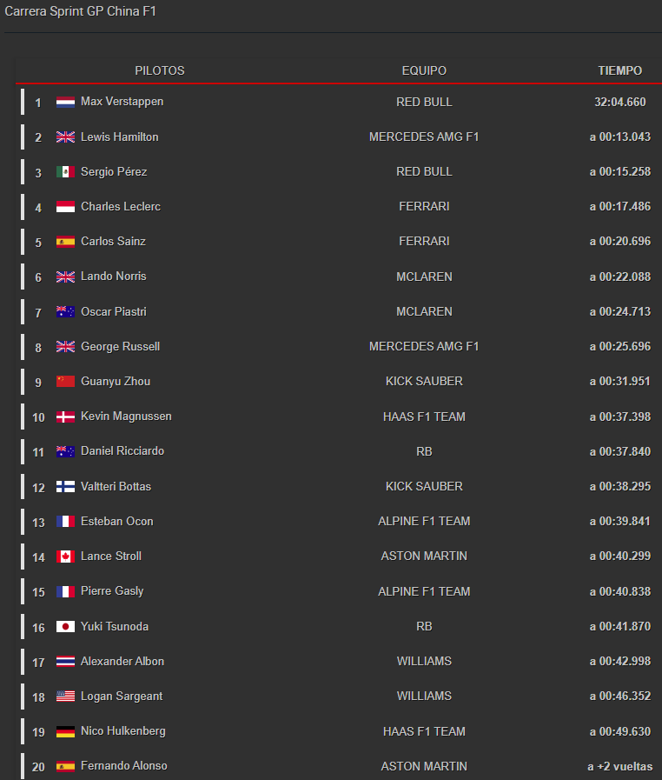
Task: Click the Canada flag beside Lance Stroll
Action: (66, 557)
